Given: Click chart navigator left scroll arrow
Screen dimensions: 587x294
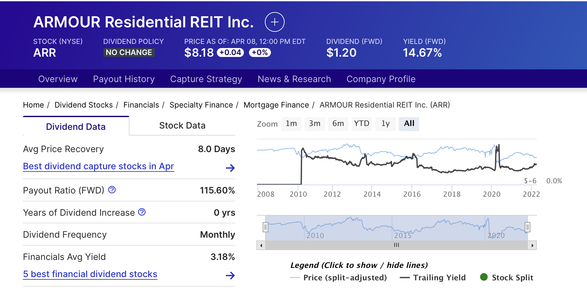Looking at the screenshot, I should coord(261,245).
